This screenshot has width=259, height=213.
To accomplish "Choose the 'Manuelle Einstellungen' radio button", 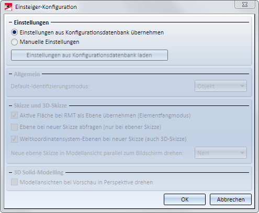I will [14, 42].
